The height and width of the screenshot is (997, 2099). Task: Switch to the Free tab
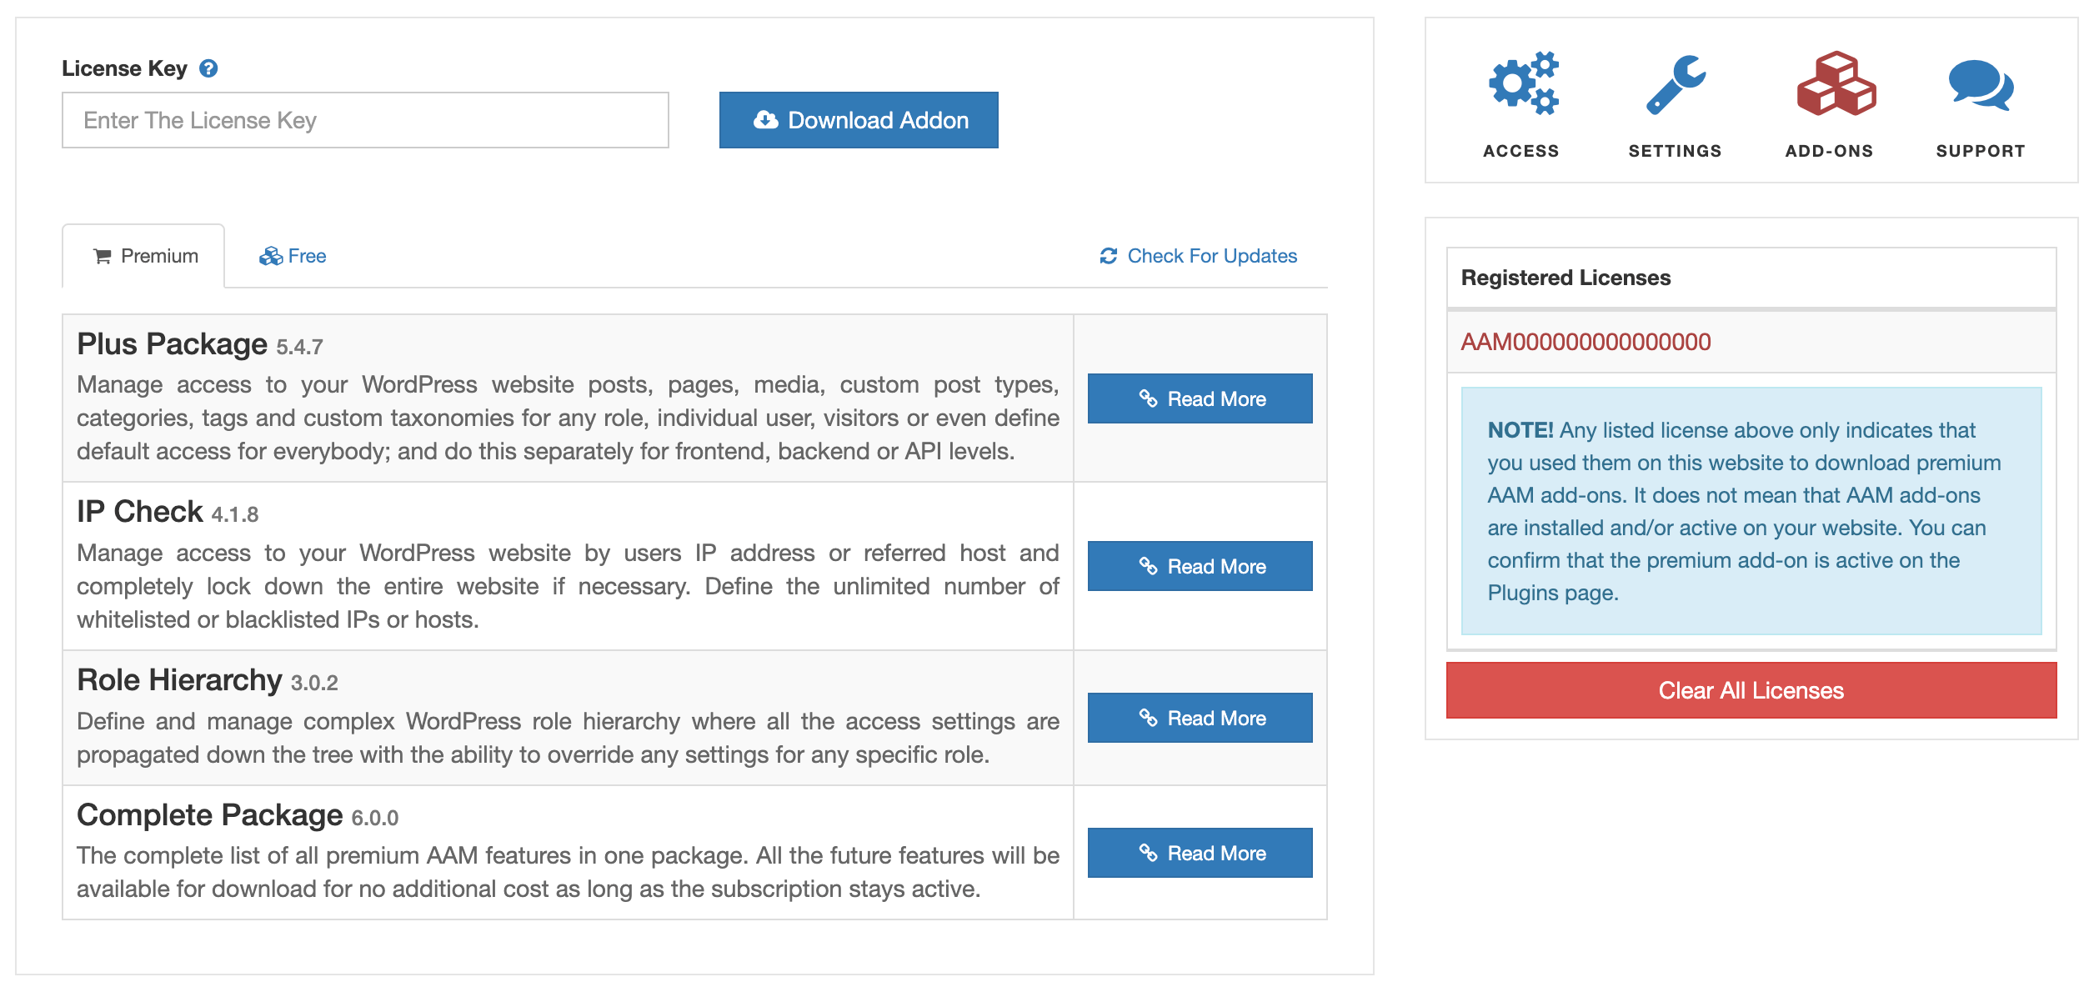click(x=293, y=256)
